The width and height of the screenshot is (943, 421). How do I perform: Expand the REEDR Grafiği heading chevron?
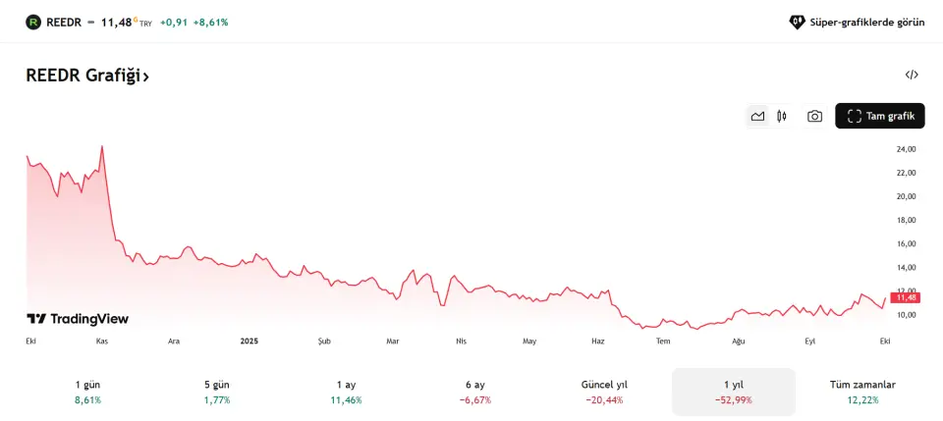click(145, 77)
